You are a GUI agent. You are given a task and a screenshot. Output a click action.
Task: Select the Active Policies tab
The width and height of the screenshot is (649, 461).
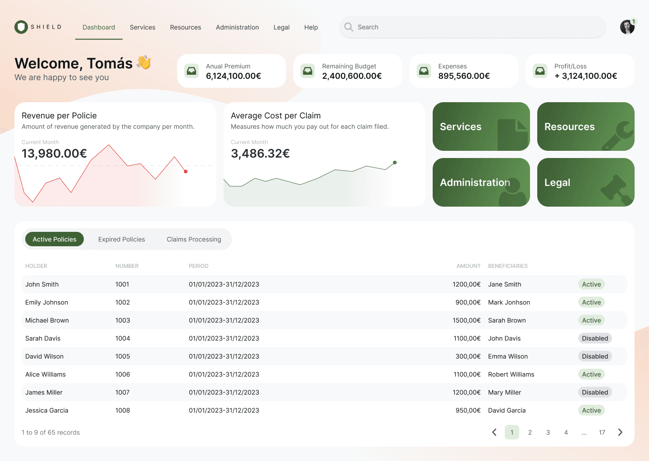(55, 239)
